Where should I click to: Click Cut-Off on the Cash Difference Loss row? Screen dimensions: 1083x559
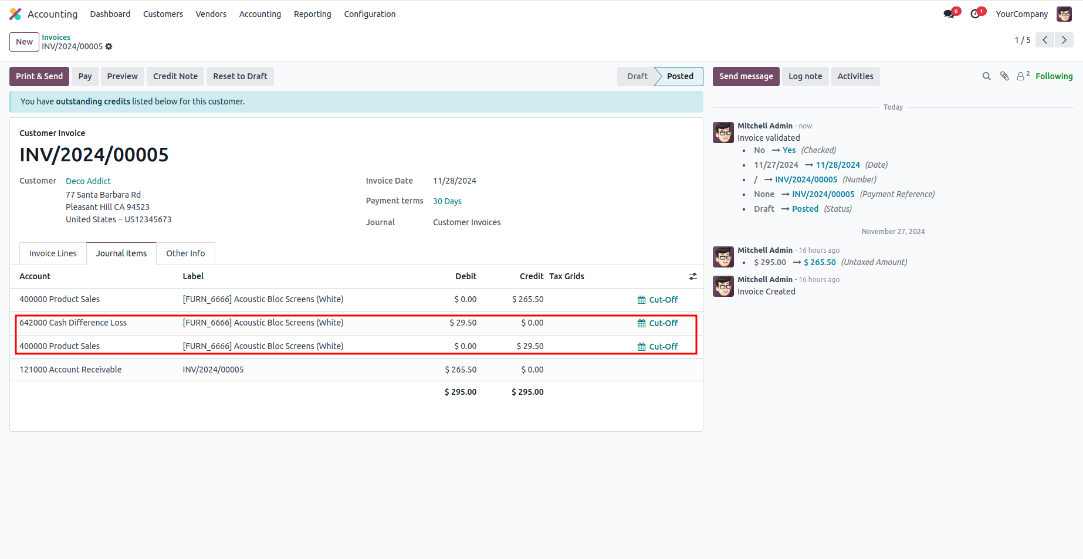pyautogui.click(x=658, y=323)
